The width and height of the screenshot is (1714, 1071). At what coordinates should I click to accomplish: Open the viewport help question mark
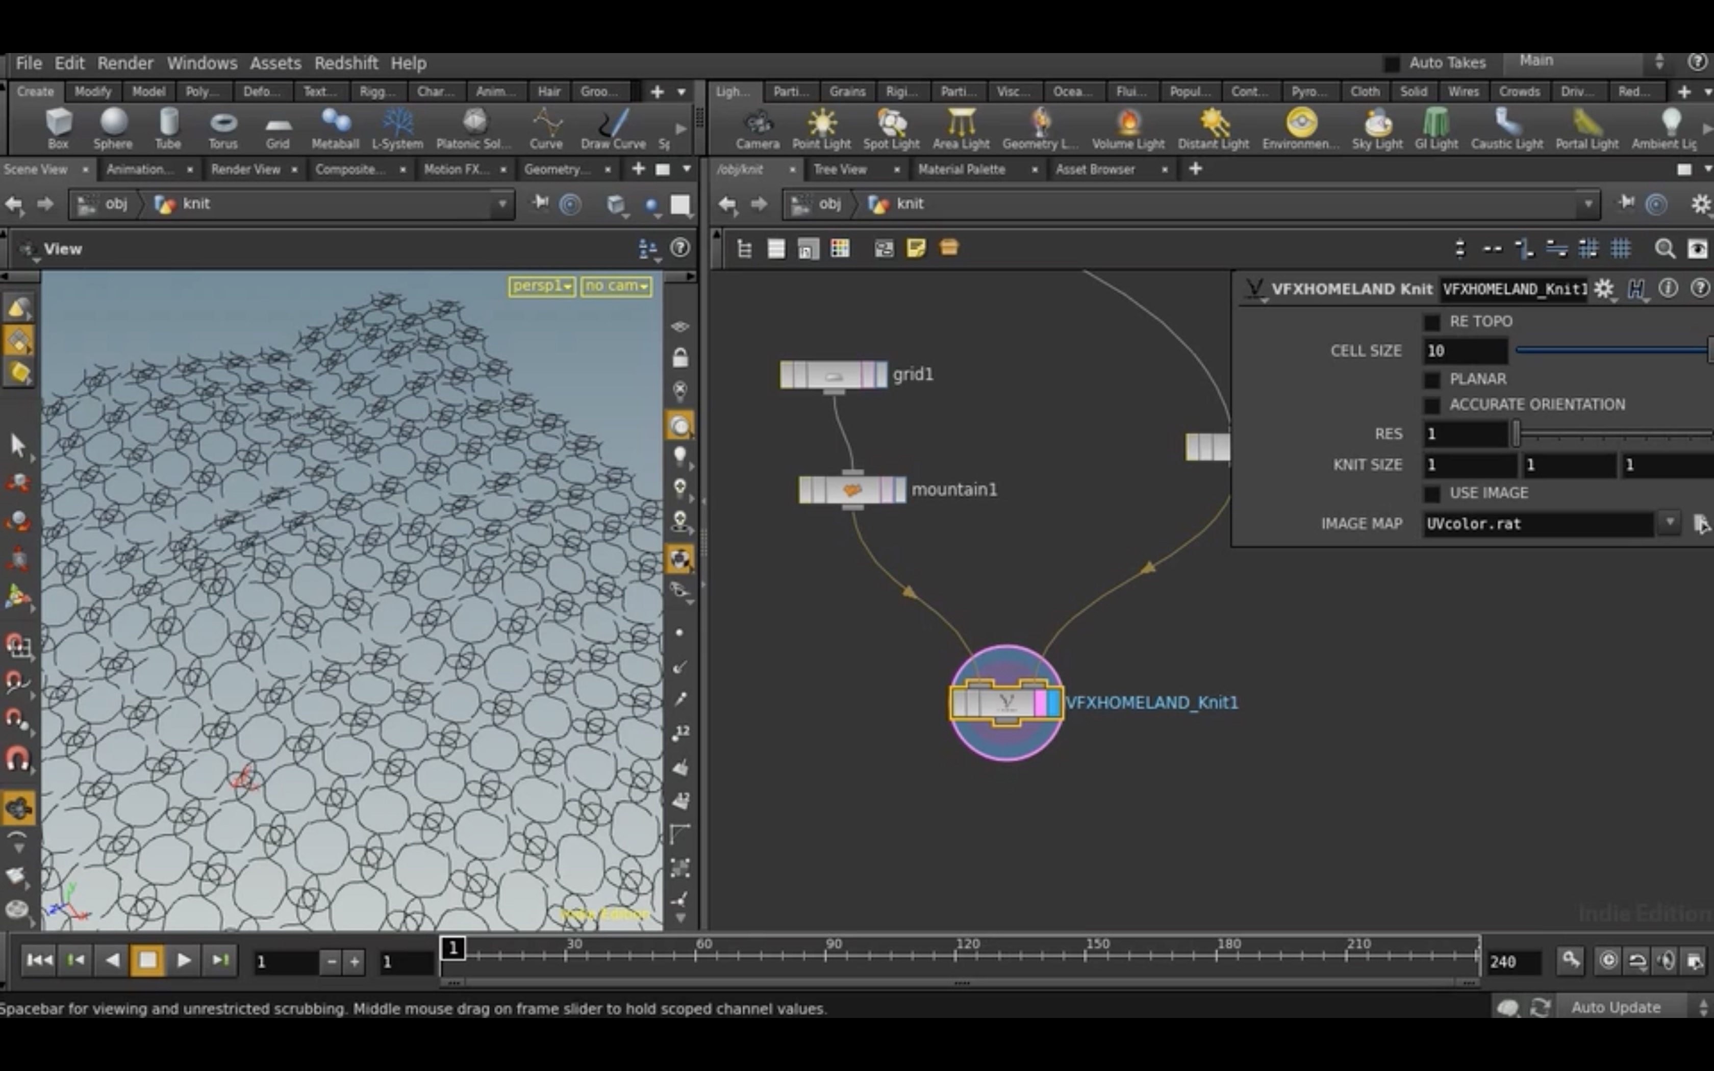pos(680,248)
